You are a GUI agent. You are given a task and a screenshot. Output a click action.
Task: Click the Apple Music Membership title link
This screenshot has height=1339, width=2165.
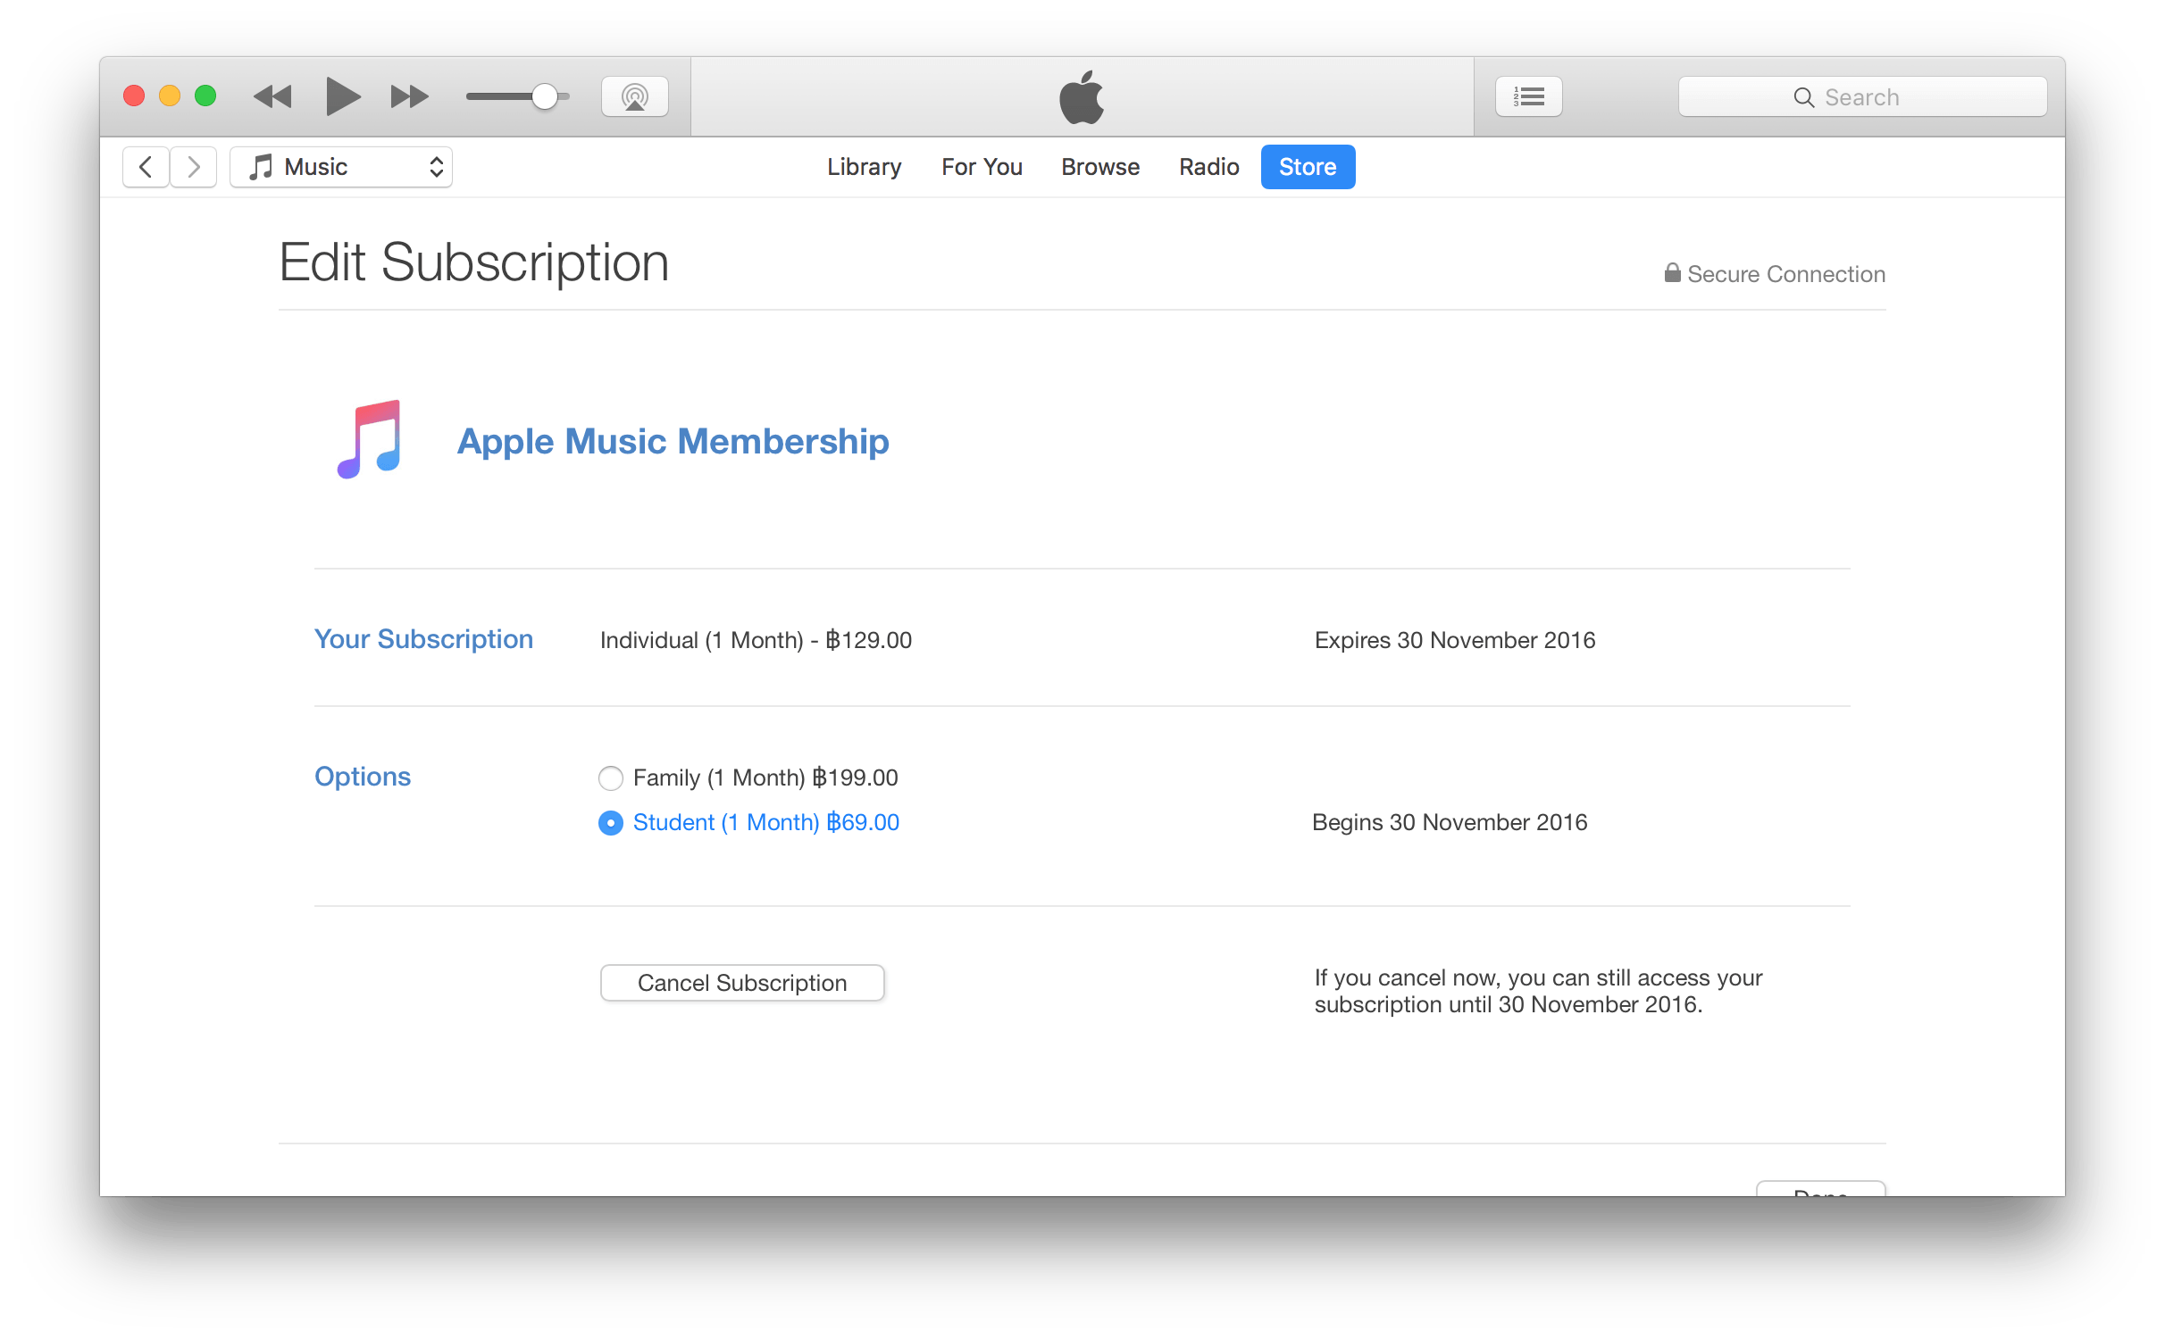673,441
